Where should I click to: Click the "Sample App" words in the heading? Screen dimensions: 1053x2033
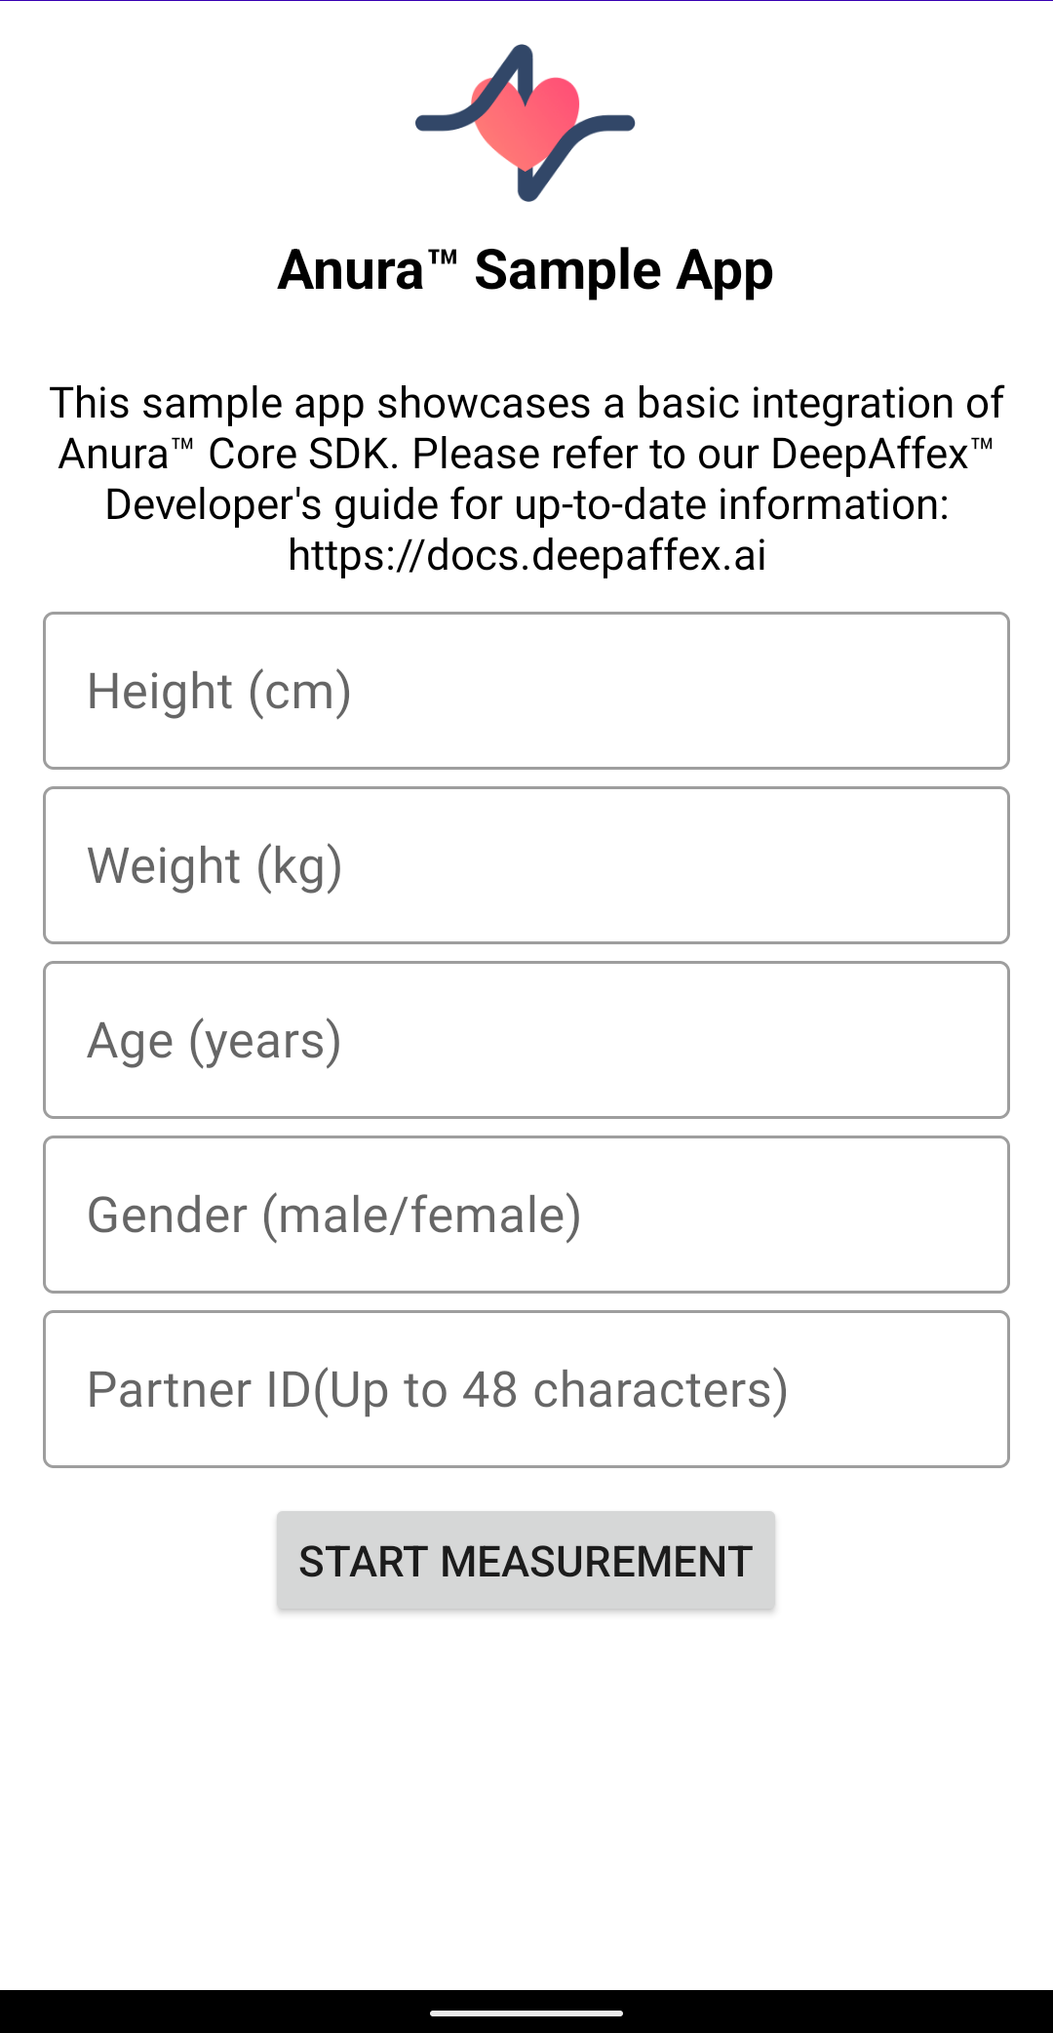pos(623,270)
